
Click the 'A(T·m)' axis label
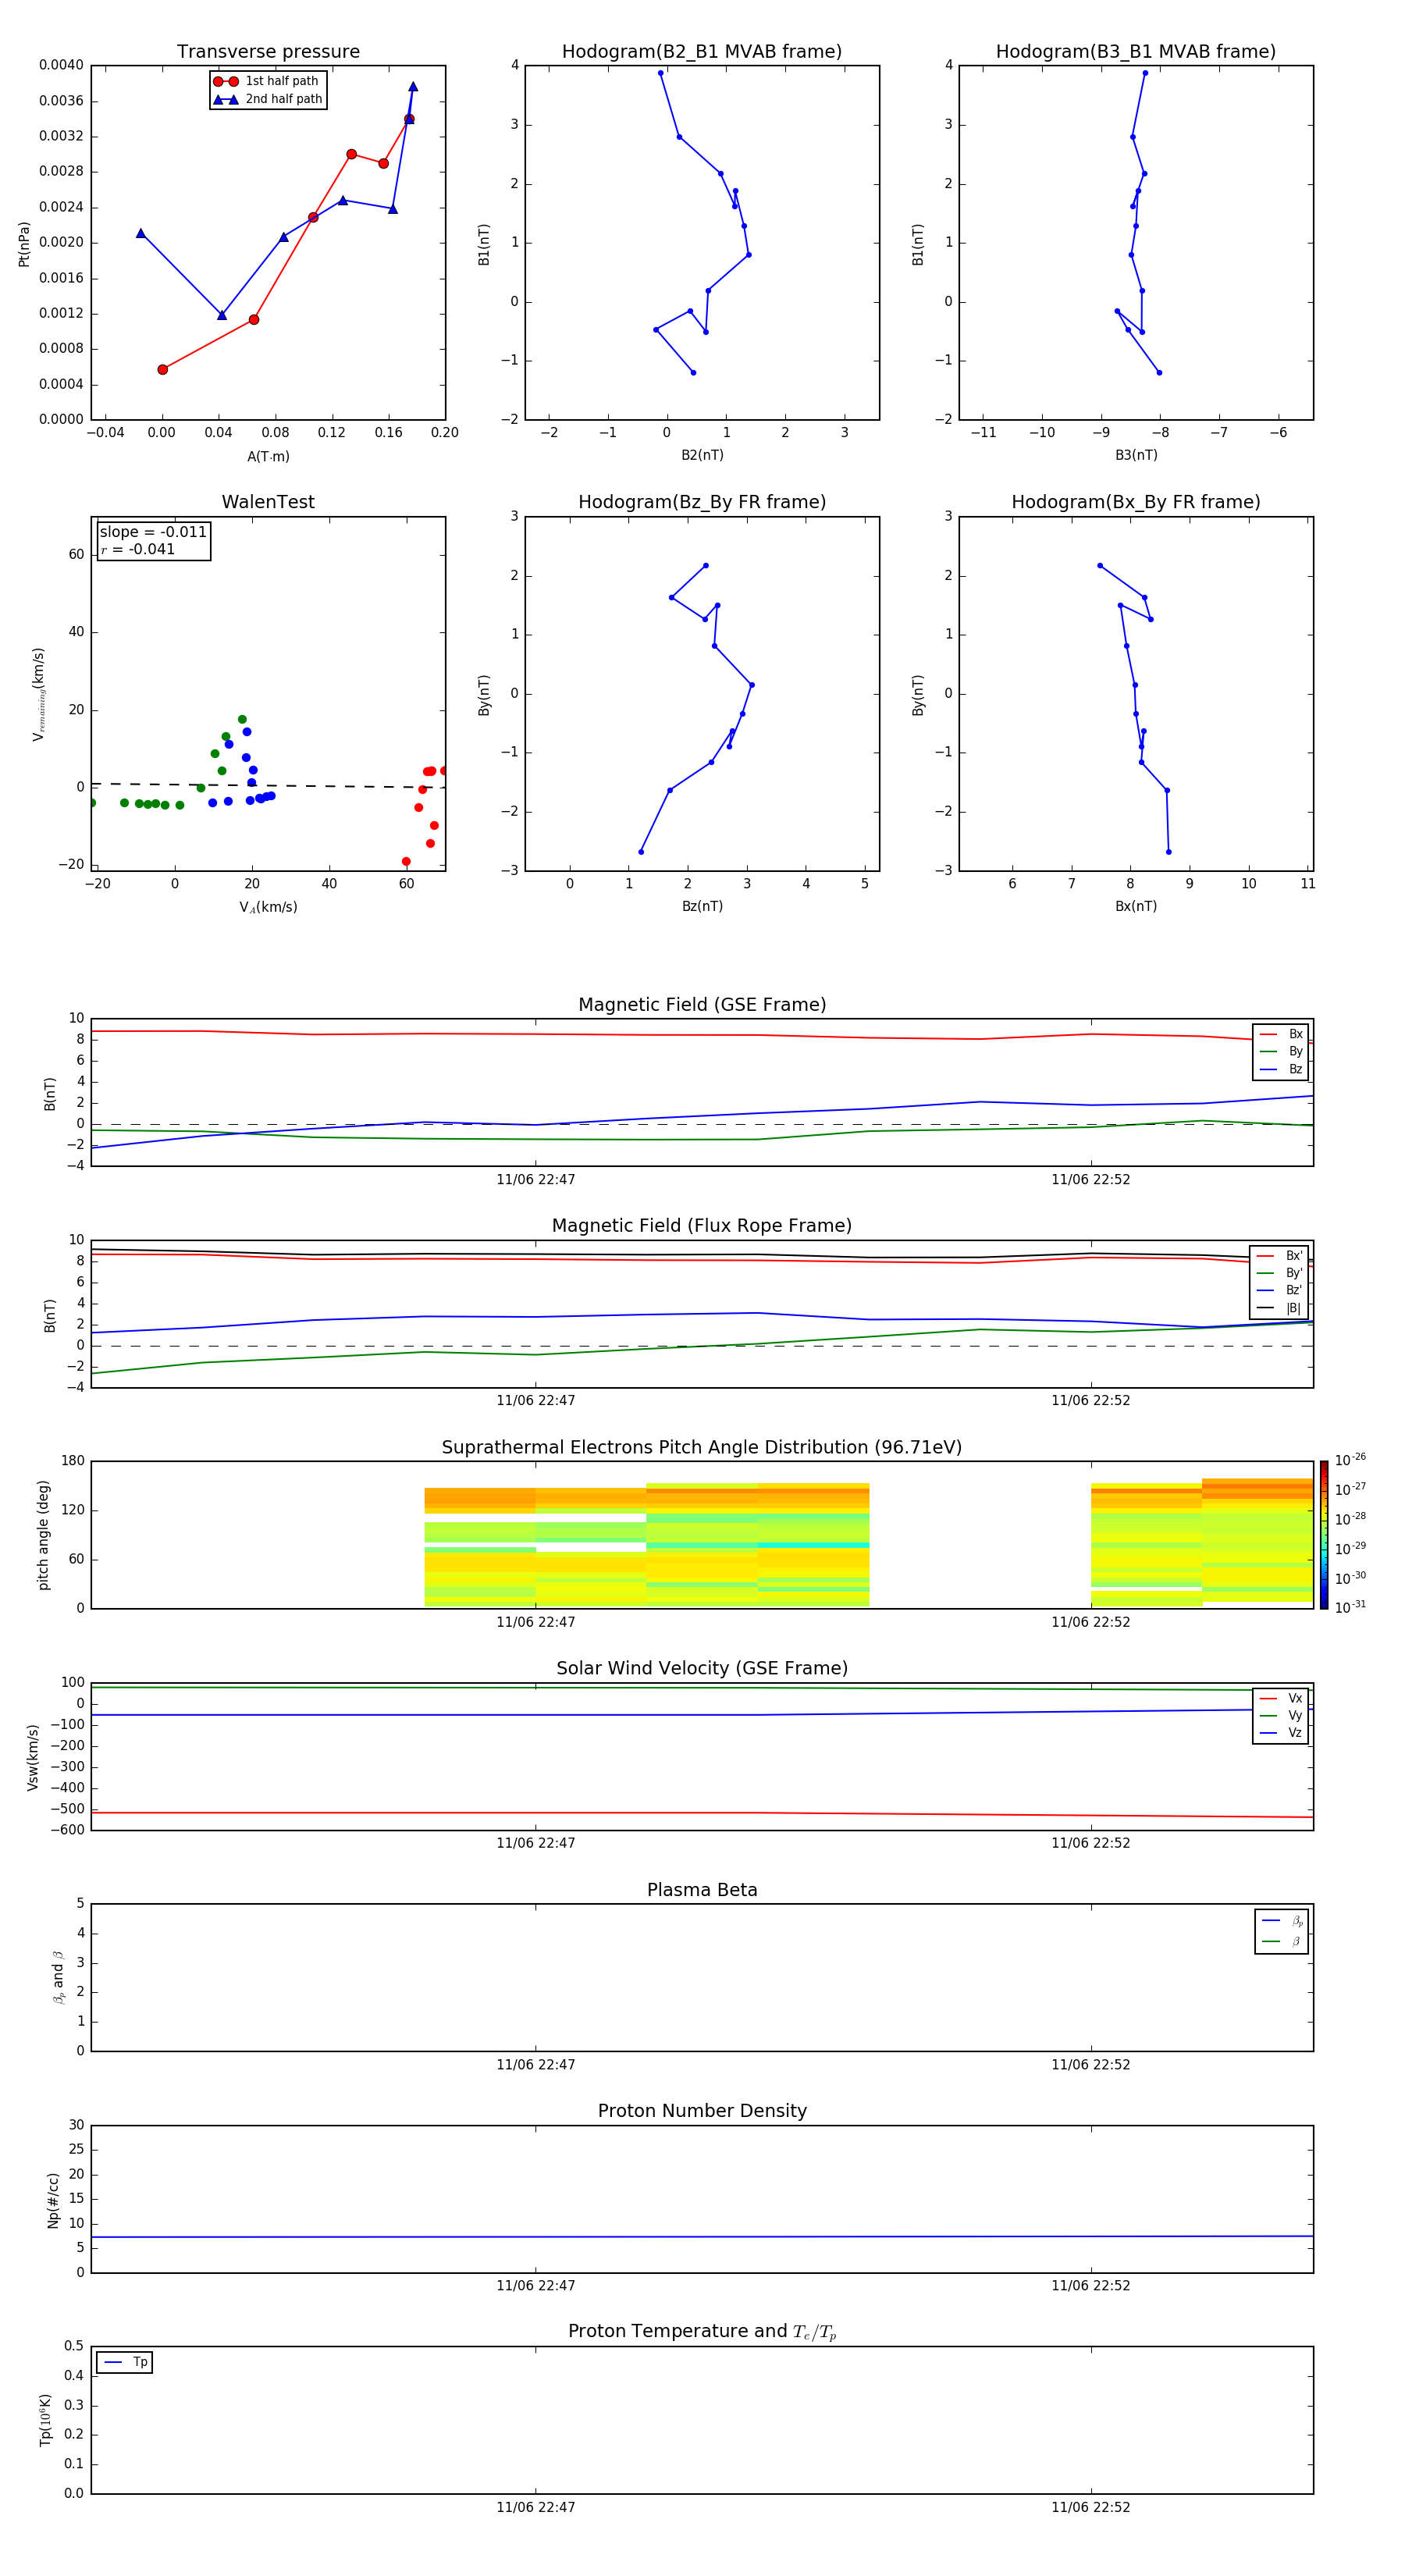[x=268, y=456]
